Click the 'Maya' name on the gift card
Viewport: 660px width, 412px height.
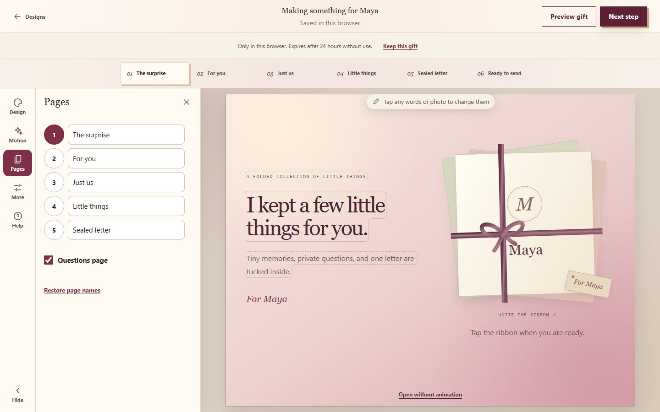click(x=526, y=250)
